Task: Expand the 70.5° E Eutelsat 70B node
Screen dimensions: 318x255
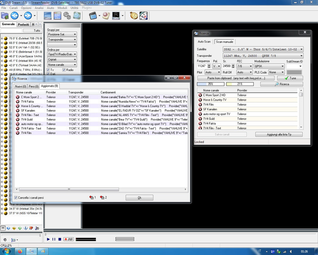Action: 2,38
